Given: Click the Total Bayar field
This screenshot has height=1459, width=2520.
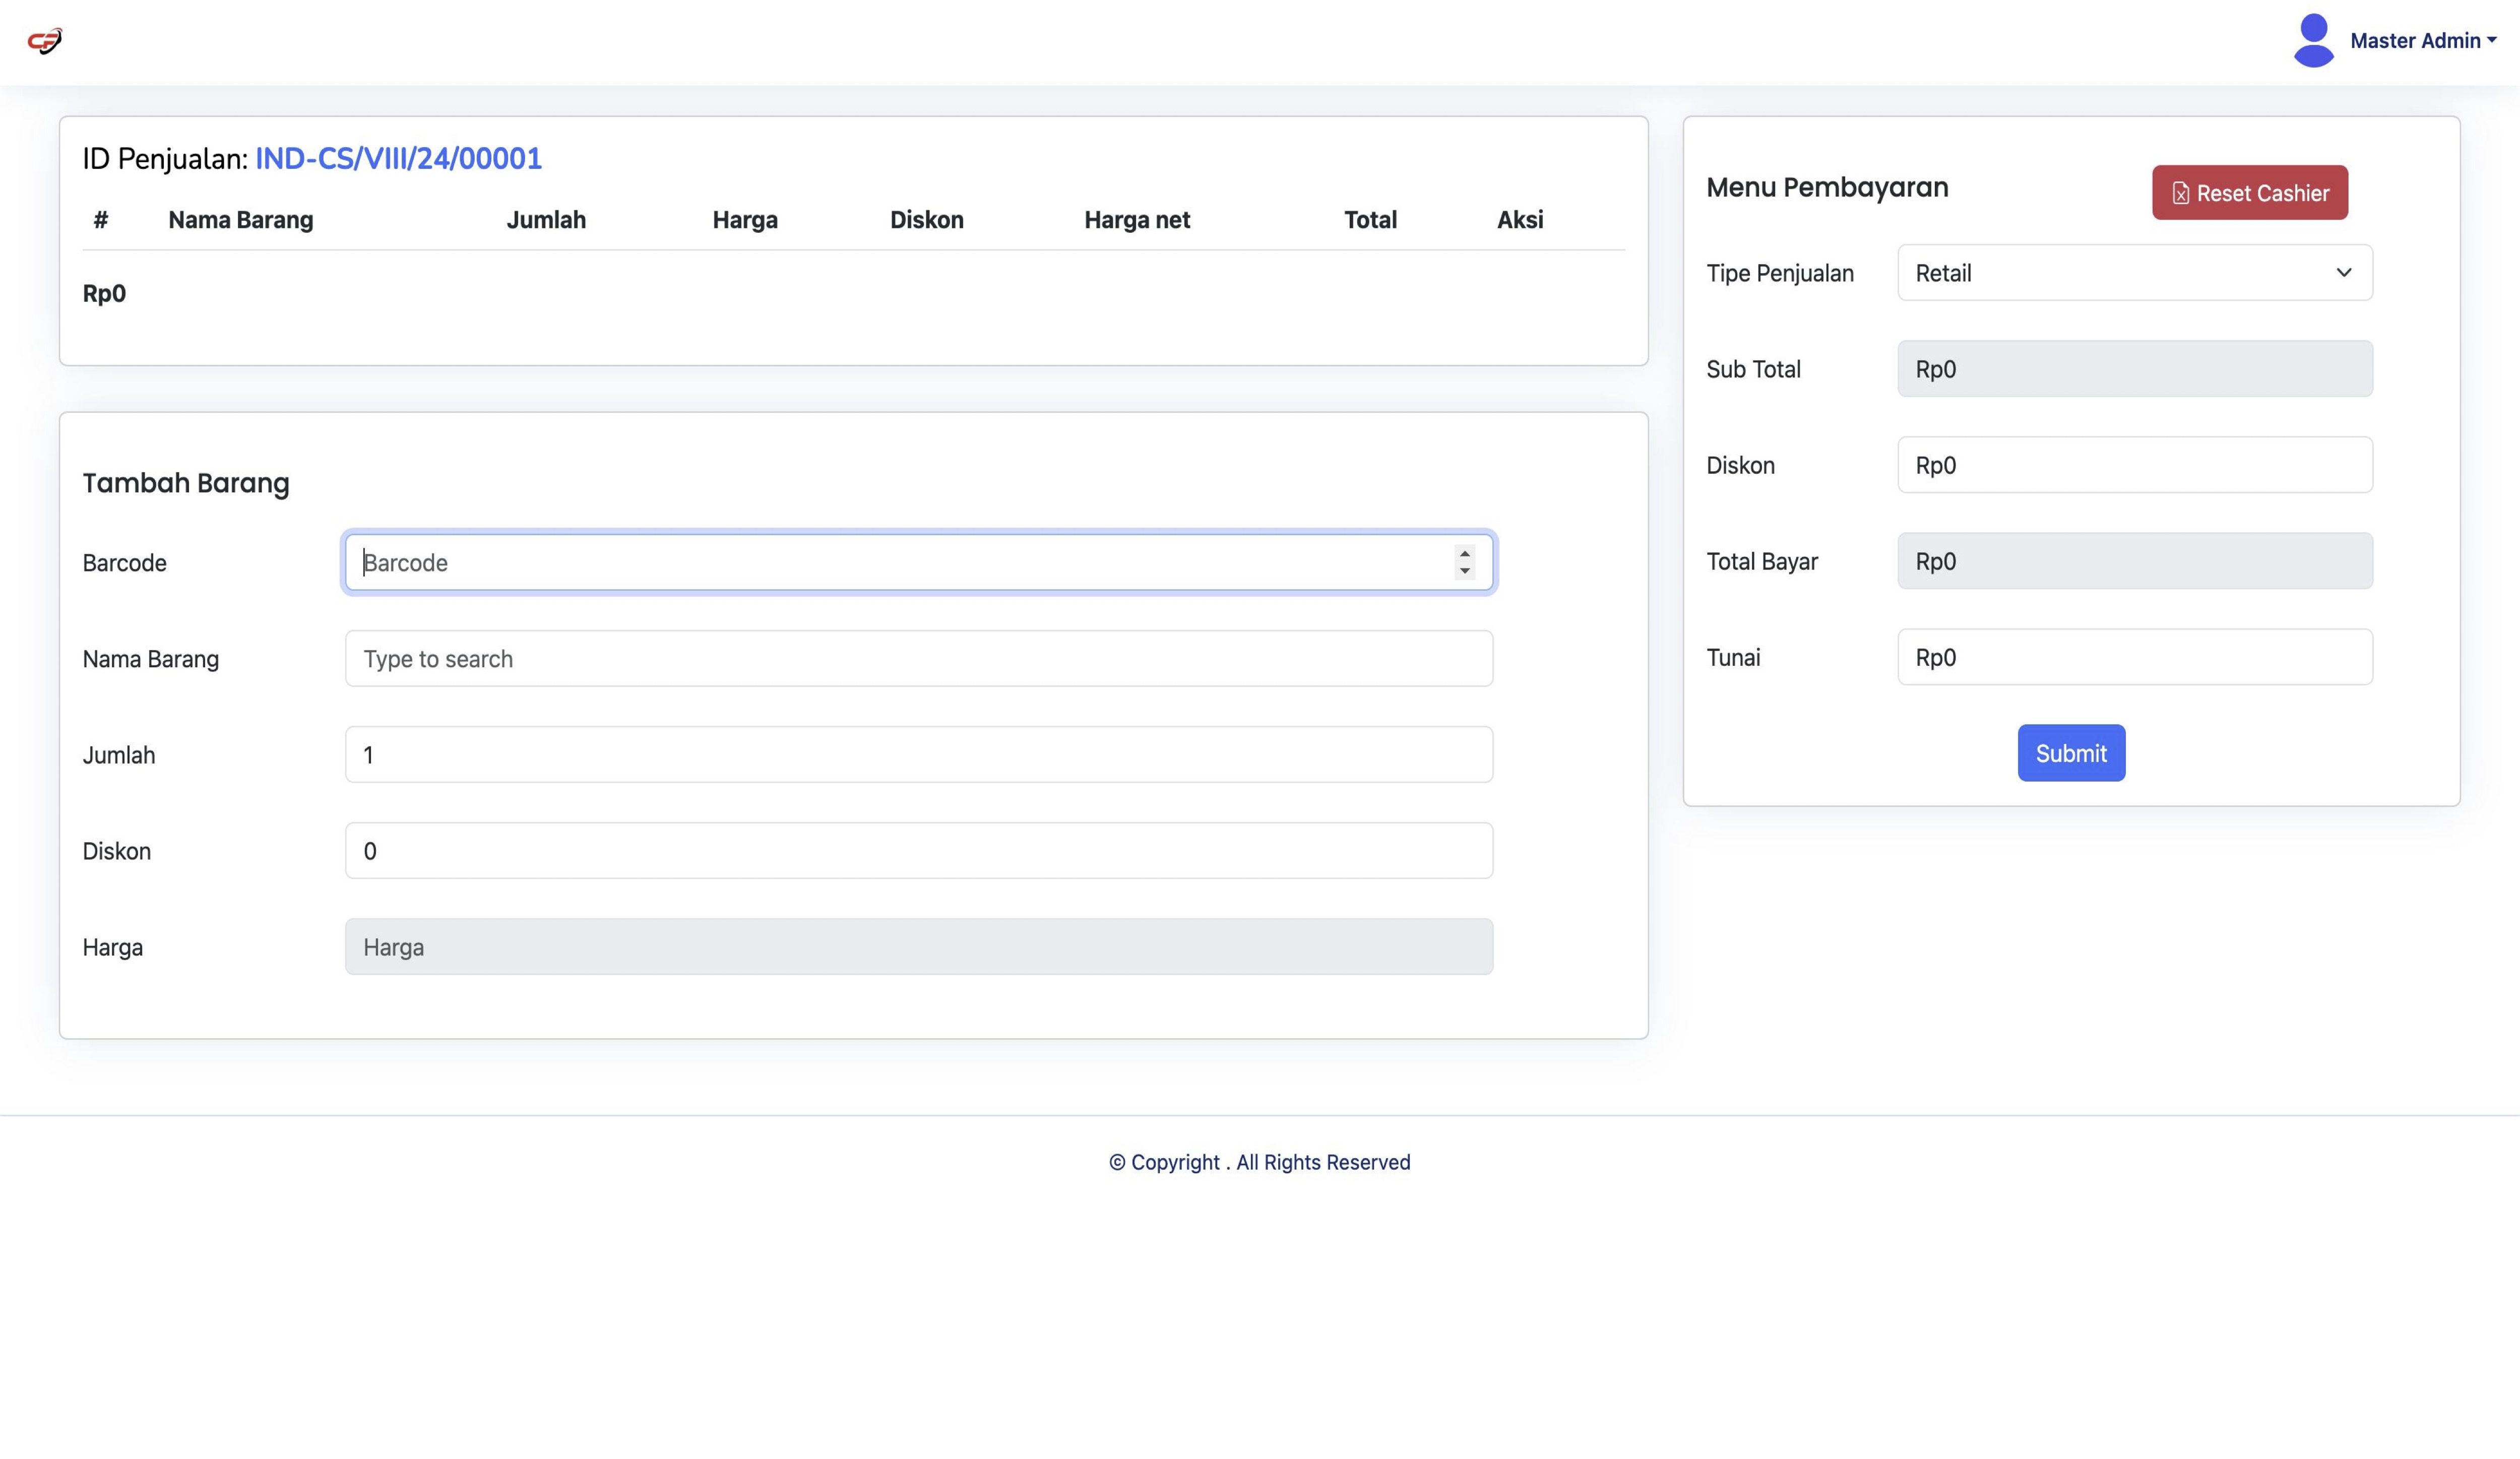Looking at the screenshot, I should (x=2134, y=561).
